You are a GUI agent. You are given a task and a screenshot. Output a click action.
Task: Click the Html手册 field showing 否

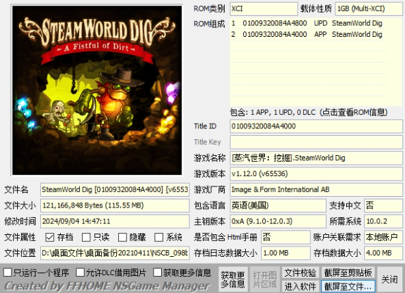[x=285, y=237]
